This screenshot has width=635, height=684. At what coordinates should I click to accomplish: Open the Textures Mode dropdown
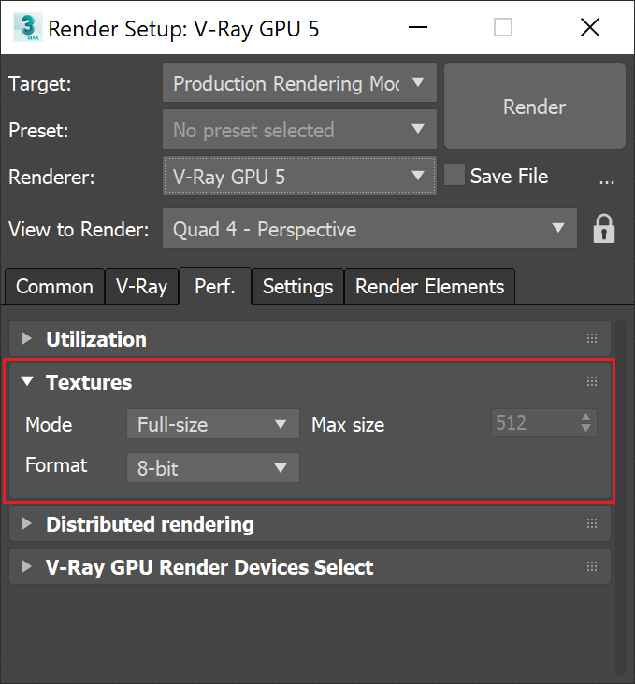(x=213, y=424)
